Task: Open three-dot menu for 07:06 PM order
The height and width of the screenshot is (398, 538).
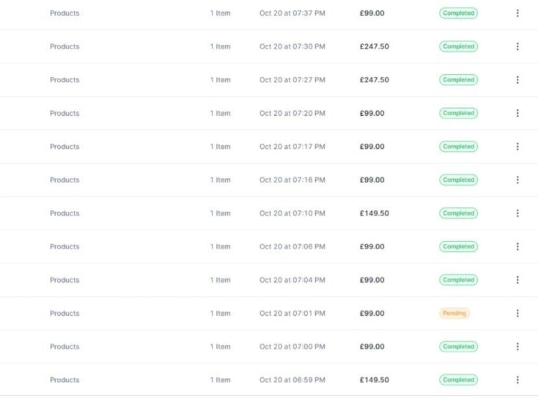Action: (x=517, y=247)
